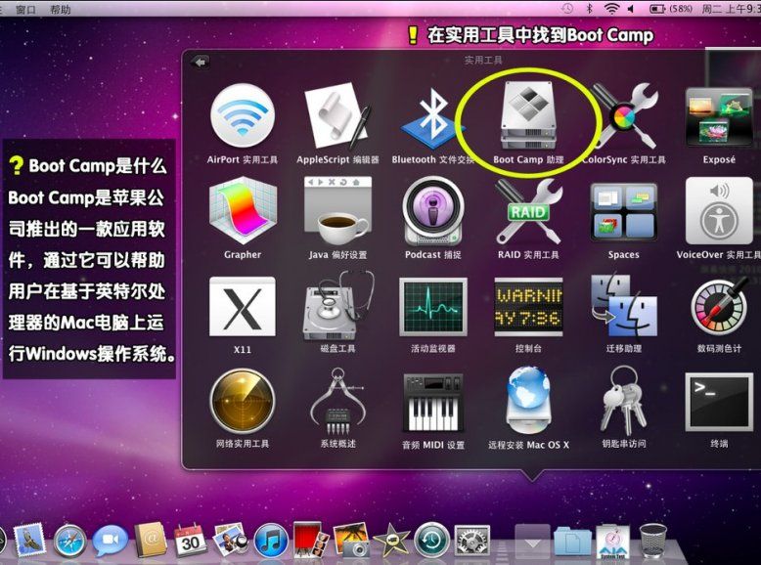Open the Documents folder stack in Dock
Image resolution: width=761 pixels, height=565 pixels.
pyautogui.click(x=572, y=541)
